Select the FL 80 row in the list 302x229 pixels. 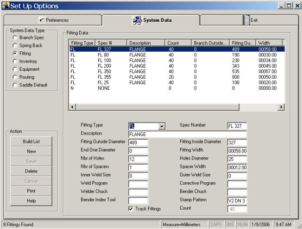point(177,55)
